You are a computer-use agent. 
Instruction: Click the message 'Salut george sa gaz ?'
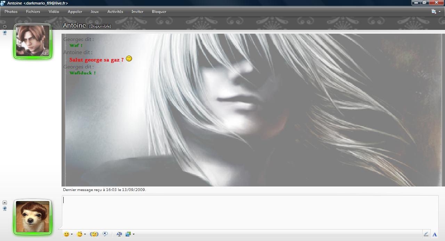[97, 60]
